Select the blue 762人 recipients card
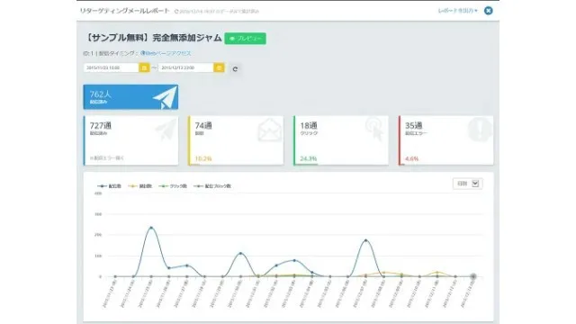The width and height of the screenshot is (576, 324). [130, 97]
